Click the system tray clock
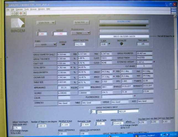The height and width of the screenshot is (137, 178). pyautogui.click(x=173, y=135)
